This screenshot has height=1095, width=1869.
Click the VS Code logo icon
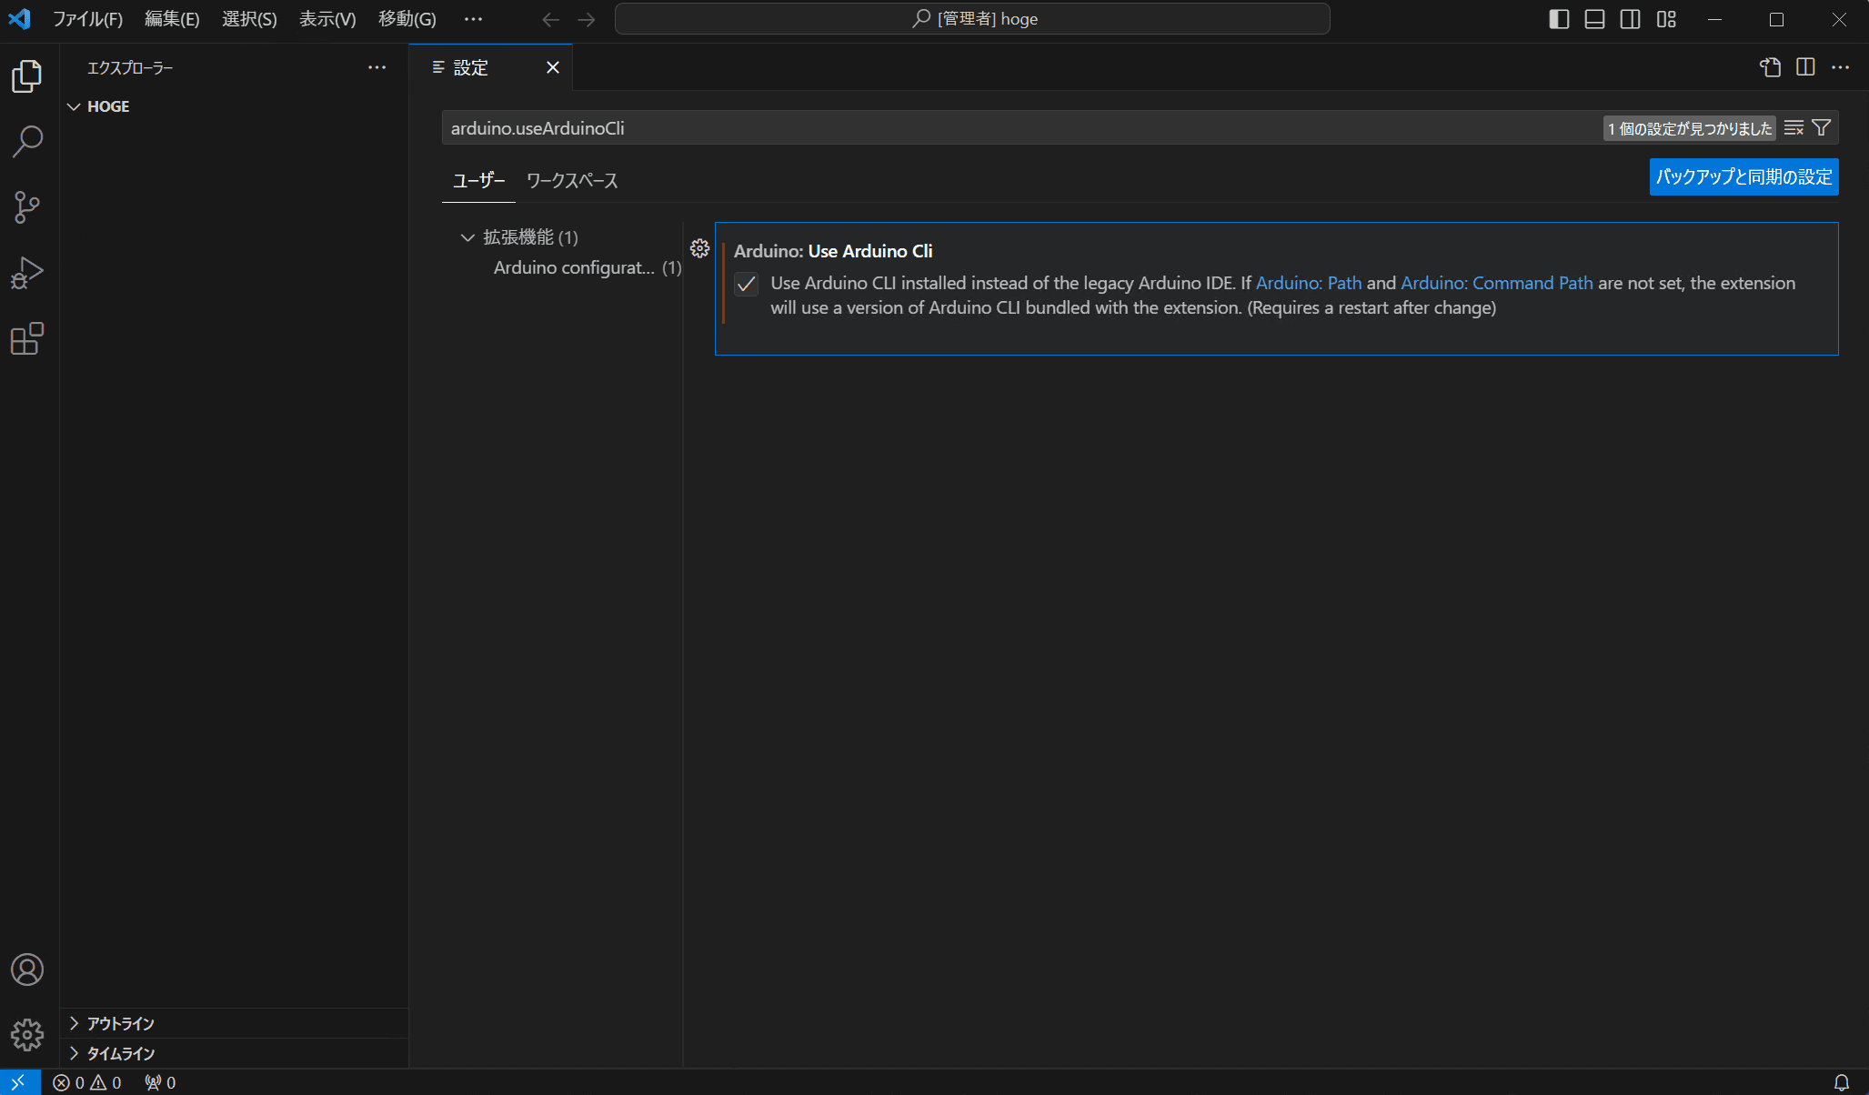19,19
